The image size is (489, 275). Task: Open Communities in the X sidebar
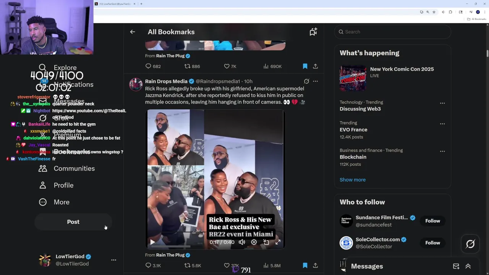[x=67, y=168]
